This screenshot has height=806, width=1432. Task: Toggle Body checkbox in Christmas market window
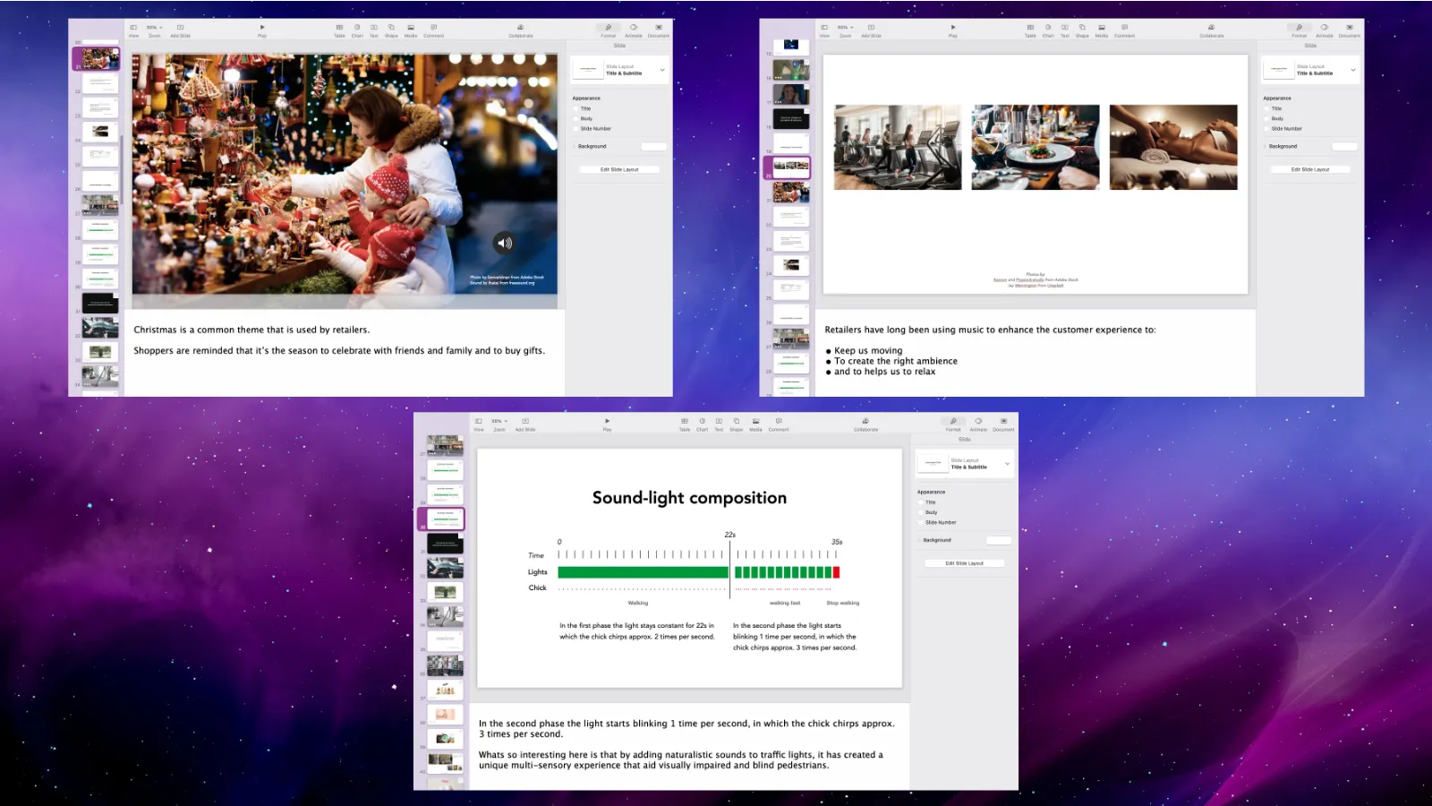pyautogui.click(x=575, y=118)
